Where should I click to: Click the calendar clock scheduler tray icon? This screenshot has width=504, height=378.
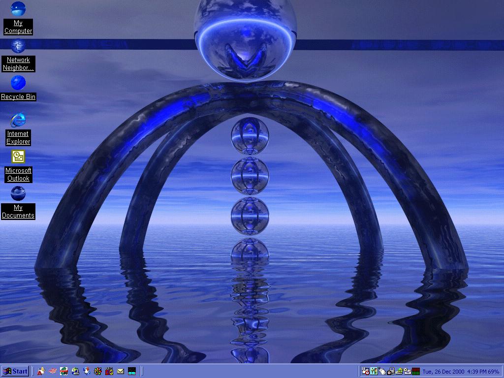(x=366, y=371)
